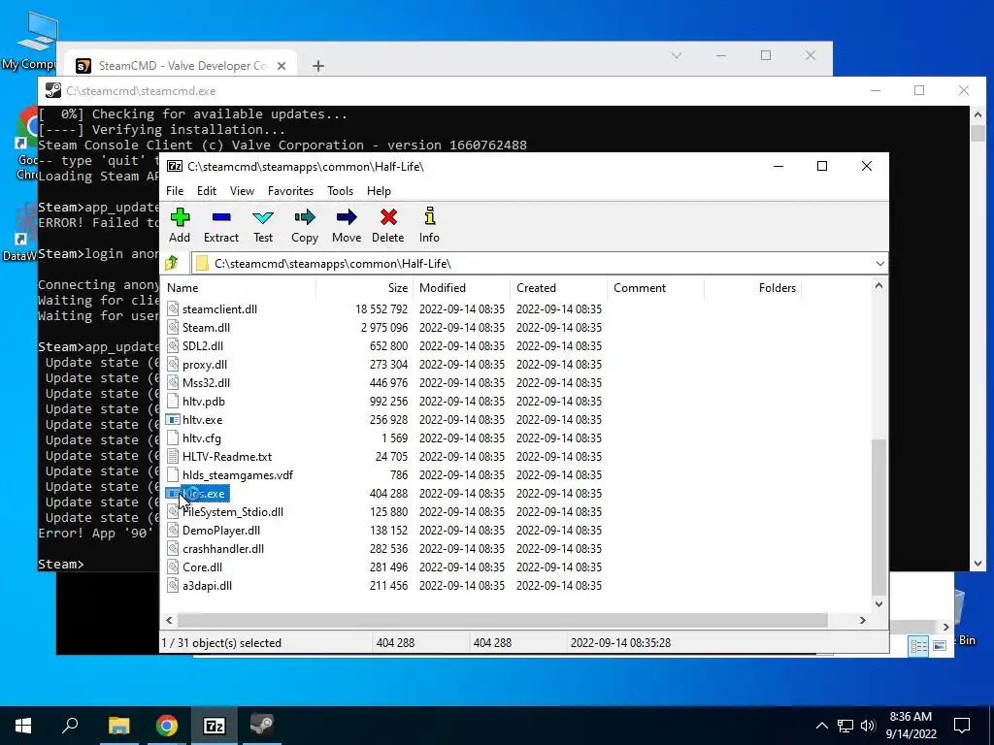
Task: Open File Explorer from the taskbar
Action: 118,726
